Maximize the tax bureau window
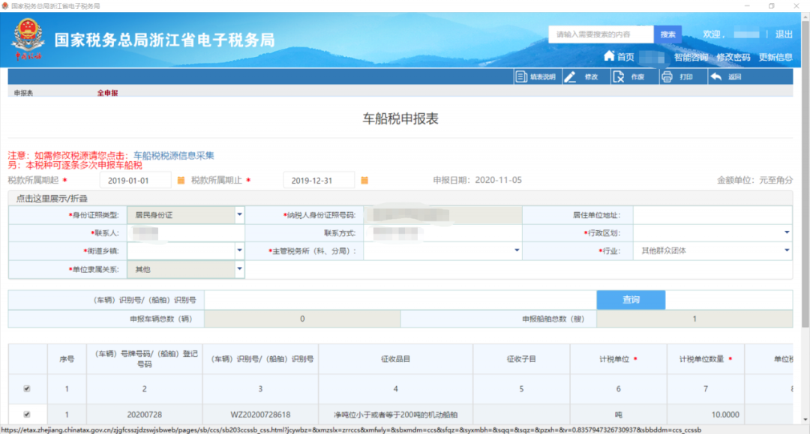 point(771,6)
